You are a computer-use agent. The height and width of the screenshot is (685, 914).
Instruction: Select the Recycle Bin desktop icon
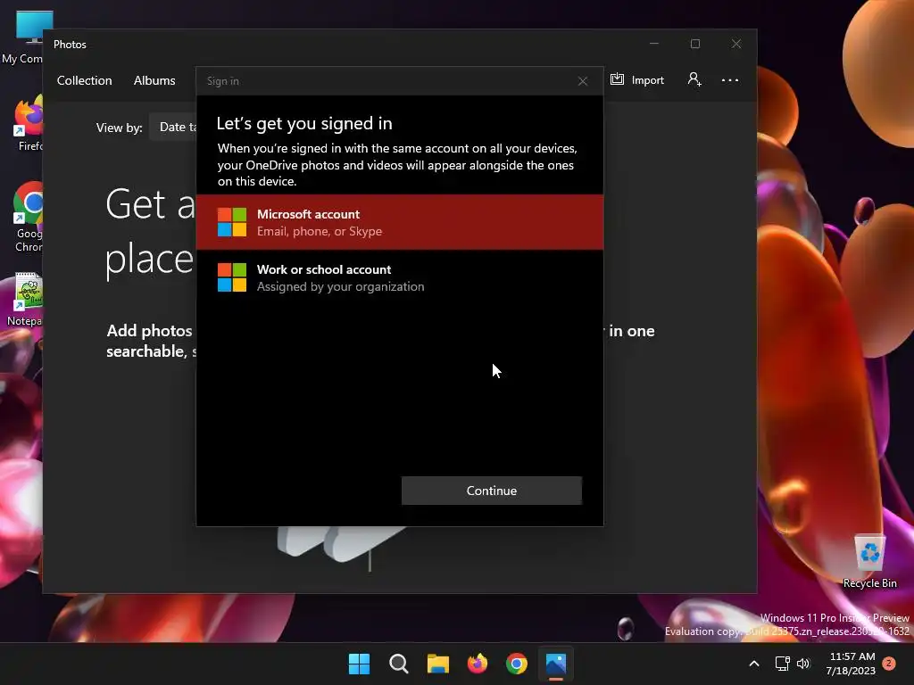pyautogui.click(x=869, y=562)
